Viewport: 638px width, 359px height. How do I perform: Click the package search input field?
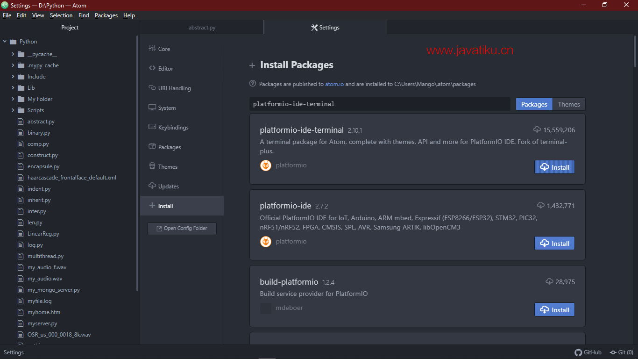(x=380, y=104)
